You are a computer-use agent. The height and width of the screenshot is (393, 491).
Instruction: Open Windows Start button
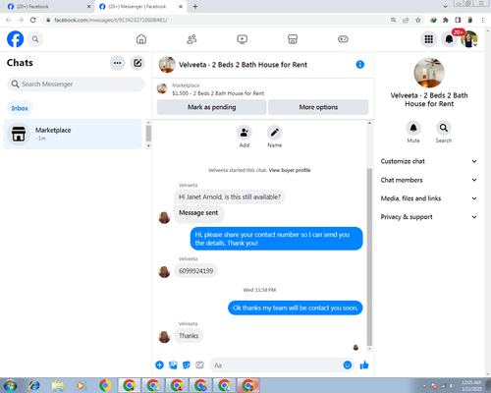click(x=10, y=385)
